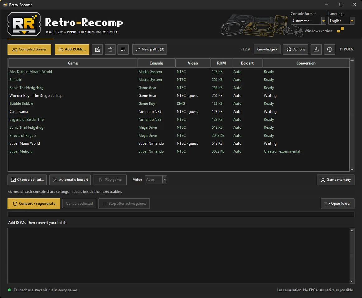Image resolution: width=362 pixels, height=298 pixels.
Task: Minimize the Retro-Recomp window
Action: pyautogui.click(x=327, y=5)
